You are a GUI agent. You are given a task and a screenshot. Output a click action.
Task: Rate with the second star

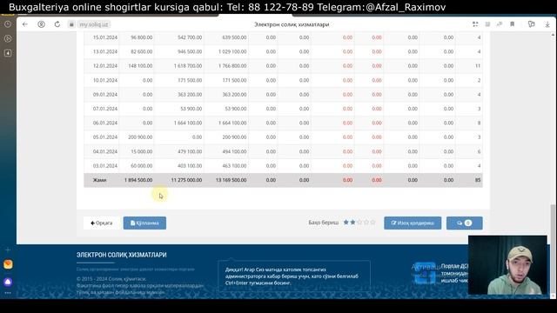pyautogui.click(x=352, y=223)
